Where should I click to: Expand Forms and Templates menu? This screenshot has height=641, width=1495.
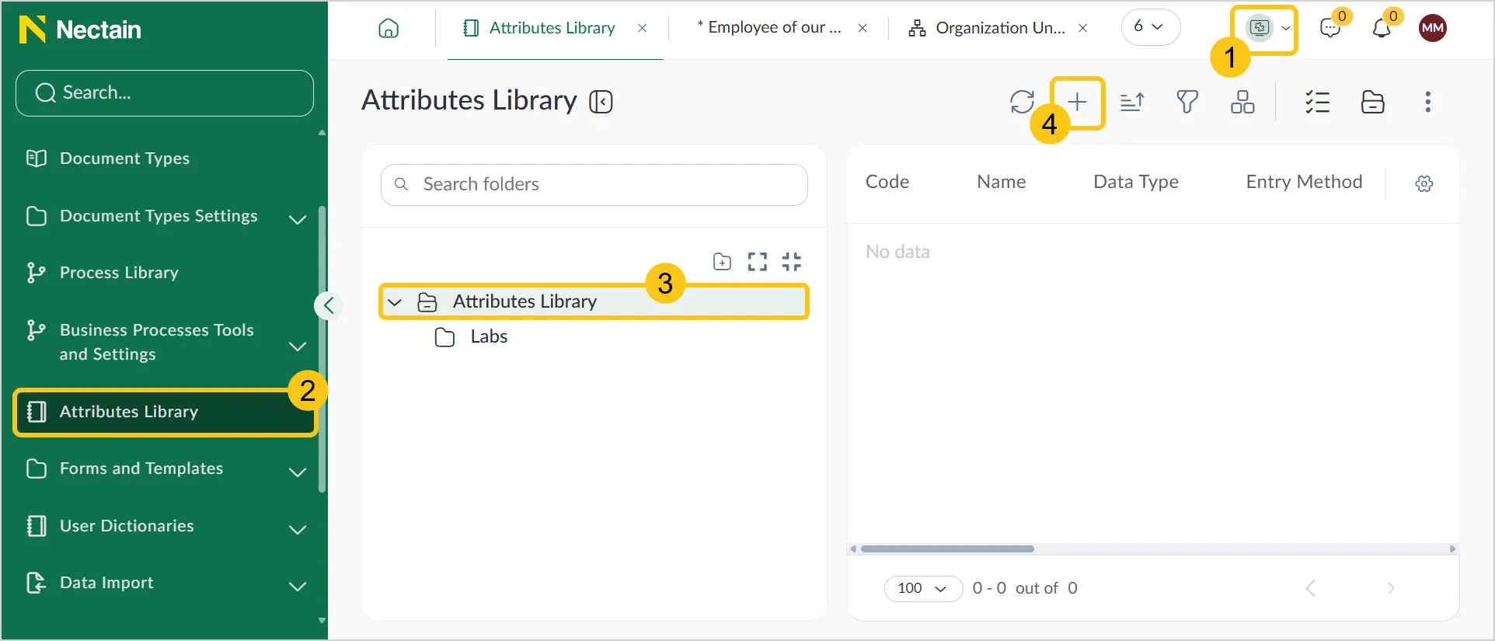click(298, 472)
